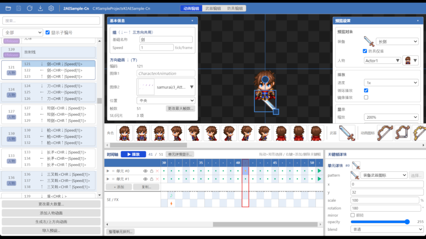Viewport: 426px width, 239px height.
Task: Toggle 显示子编号 checkbox
Action: pyautogui.click(x=47, y=32)
